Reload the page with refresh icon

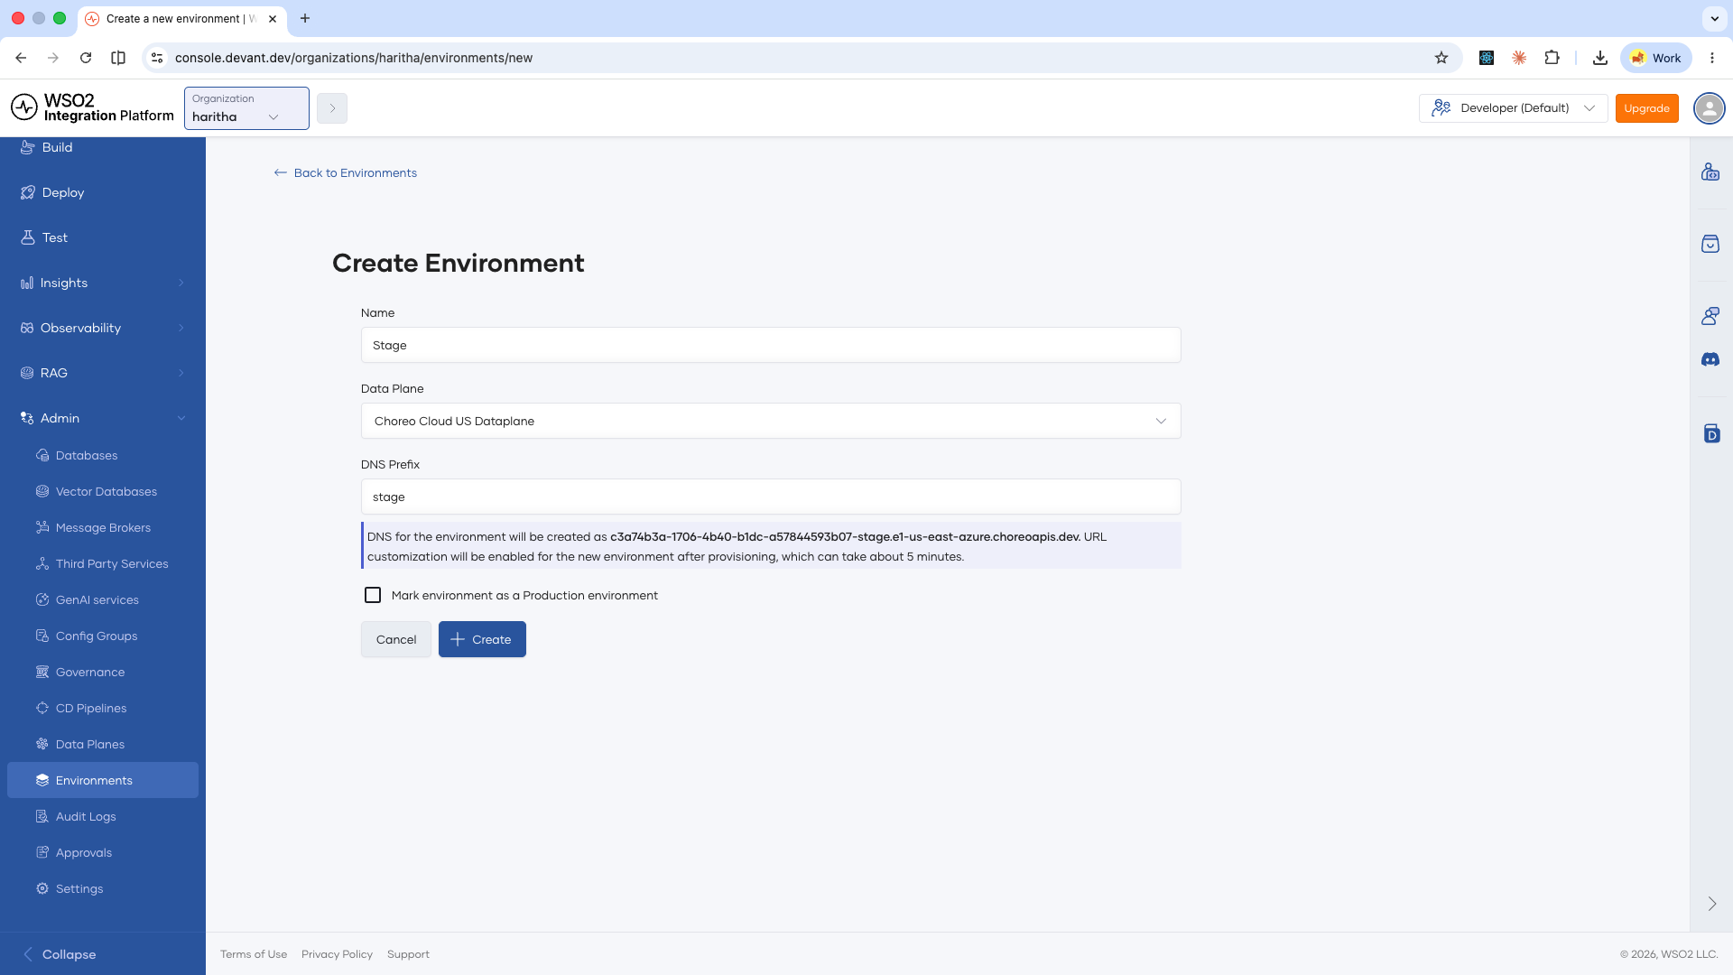pyautogui.click(x=86, y=58)
